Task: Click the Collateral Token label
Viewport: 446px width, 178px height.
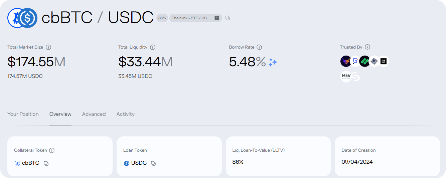Action: pyautogui.click(x=30, y=150)
